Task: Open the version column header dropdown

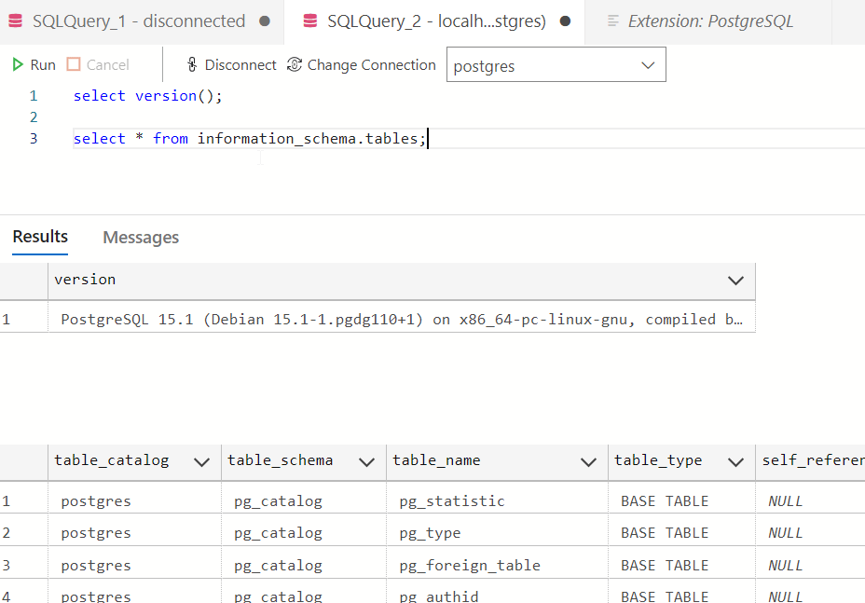Action: point(735,281)
